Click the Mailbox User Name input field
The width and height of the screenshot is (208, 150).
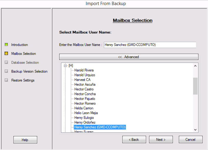click(x=150, y=45)
